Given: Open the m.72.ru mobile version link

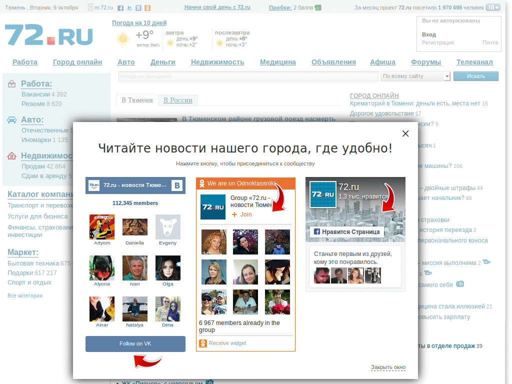Looking at the screenshot, I should pos(103,7).
